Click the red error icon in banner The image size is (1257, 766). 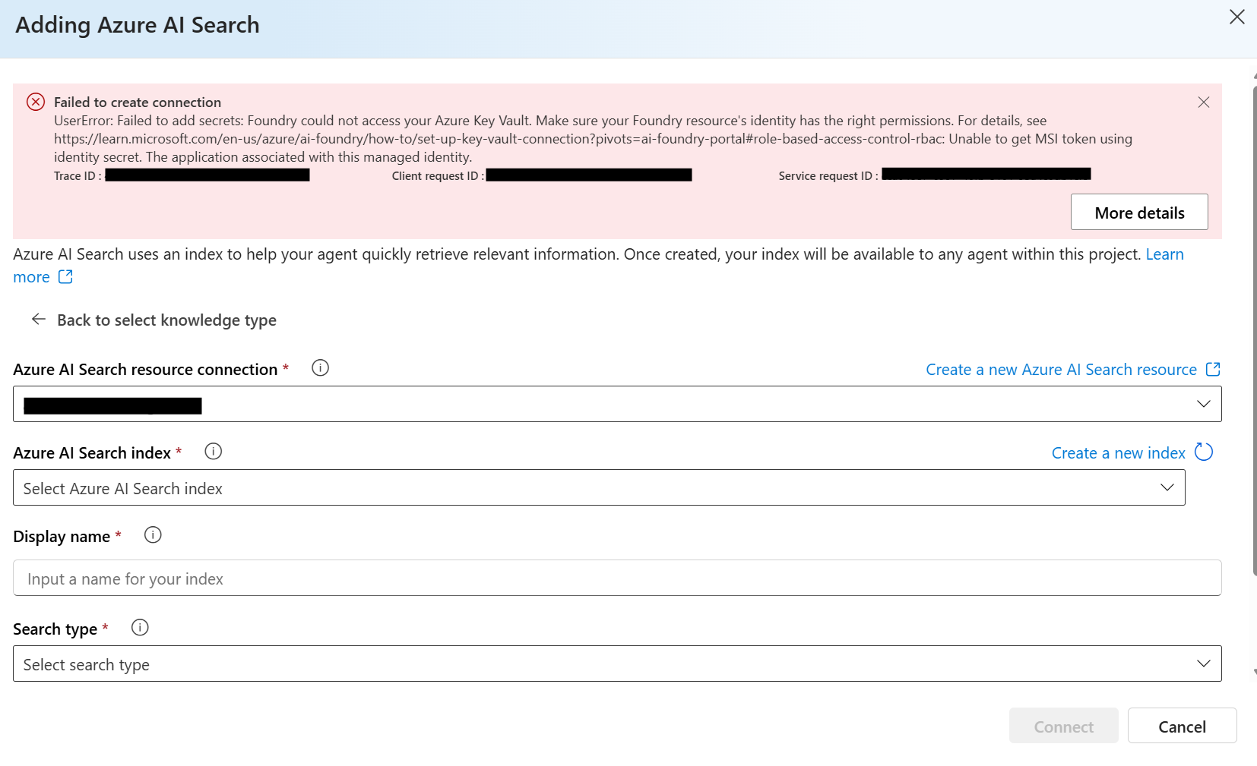pos(36,102)
